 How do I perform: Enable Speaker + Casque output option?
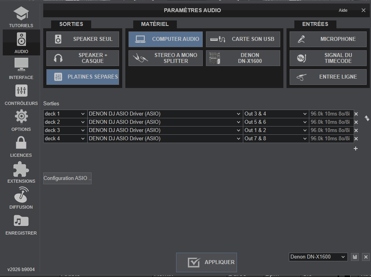coord(83,58)
